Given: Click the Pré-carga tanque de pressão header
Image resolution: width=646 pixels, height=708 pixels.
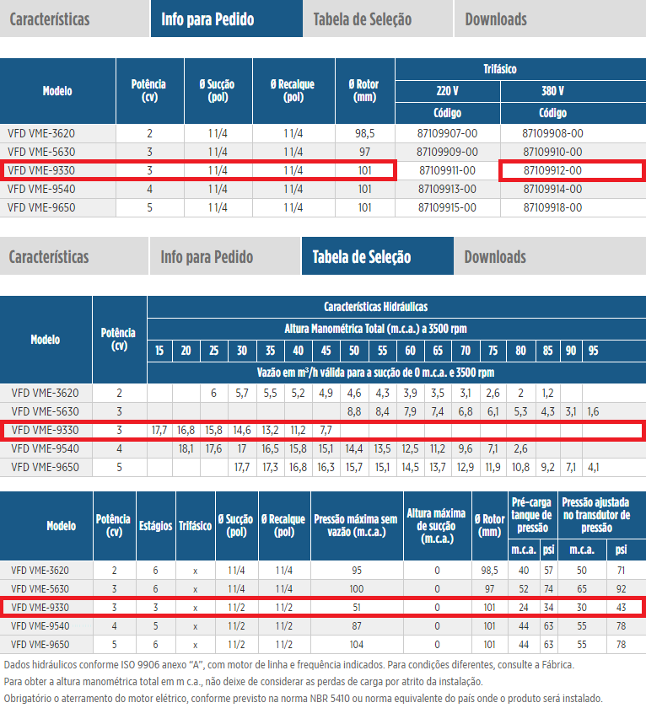Looking at the screenshot, I should click(531, 514).
